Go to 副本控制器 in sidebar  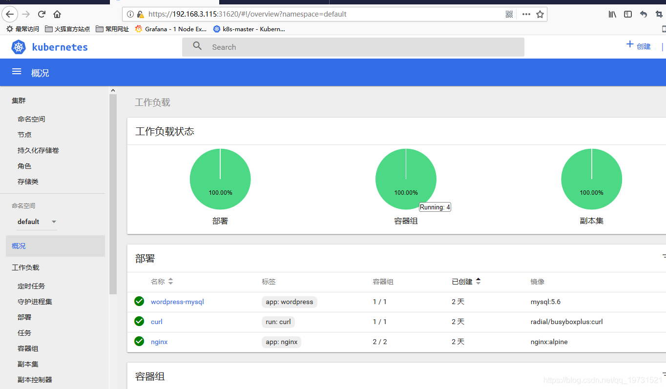[35, 380]
